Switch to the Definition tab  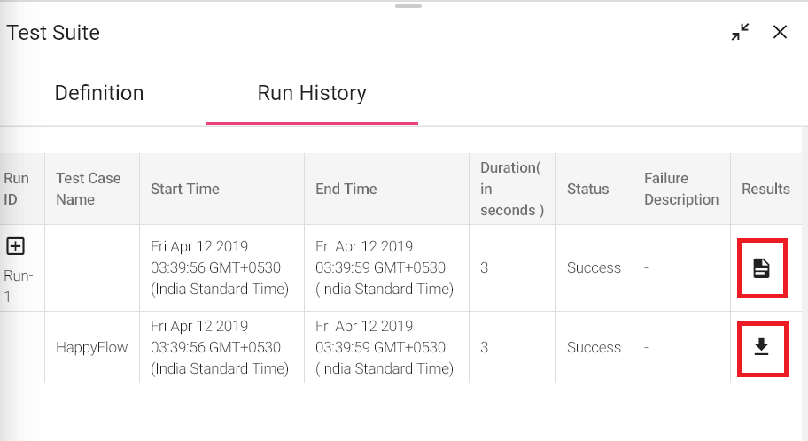tap(99, 93)
